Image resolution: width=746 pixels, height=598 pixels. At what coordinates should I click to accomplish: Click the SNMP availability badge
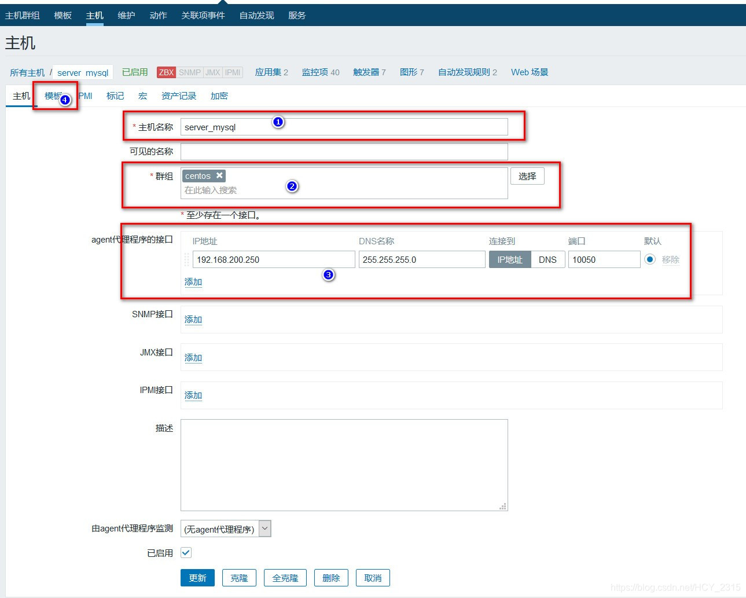pos(190,72)
